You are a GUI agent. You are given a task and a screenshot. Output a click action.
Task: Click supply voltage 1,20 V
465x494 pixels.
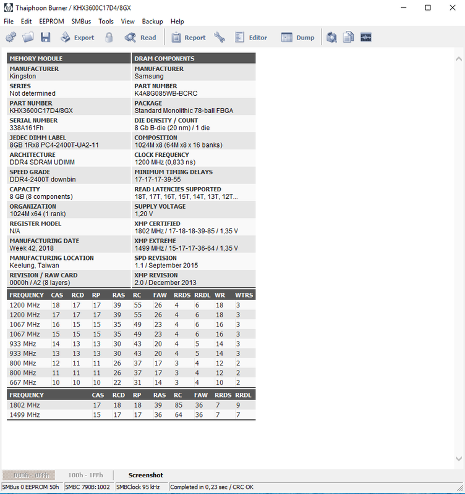[x=144, y=214]
